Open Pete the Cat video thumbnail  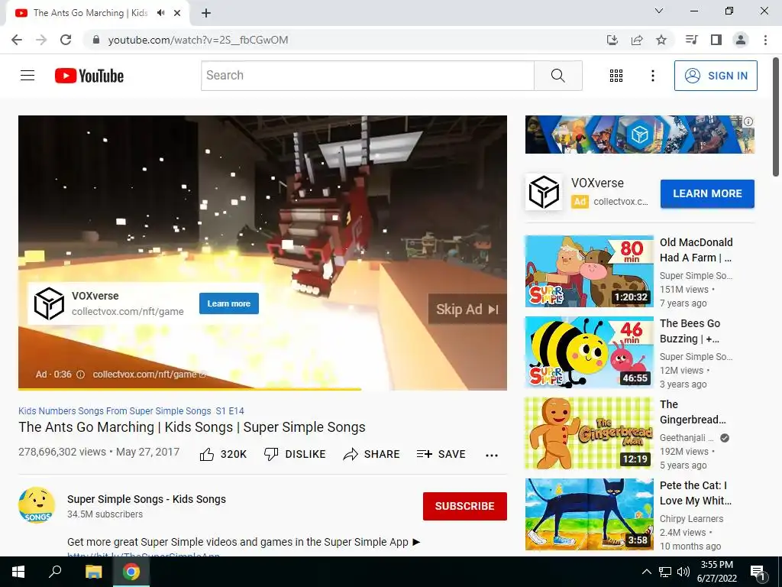pyautogui.click(x=589, y=514)
